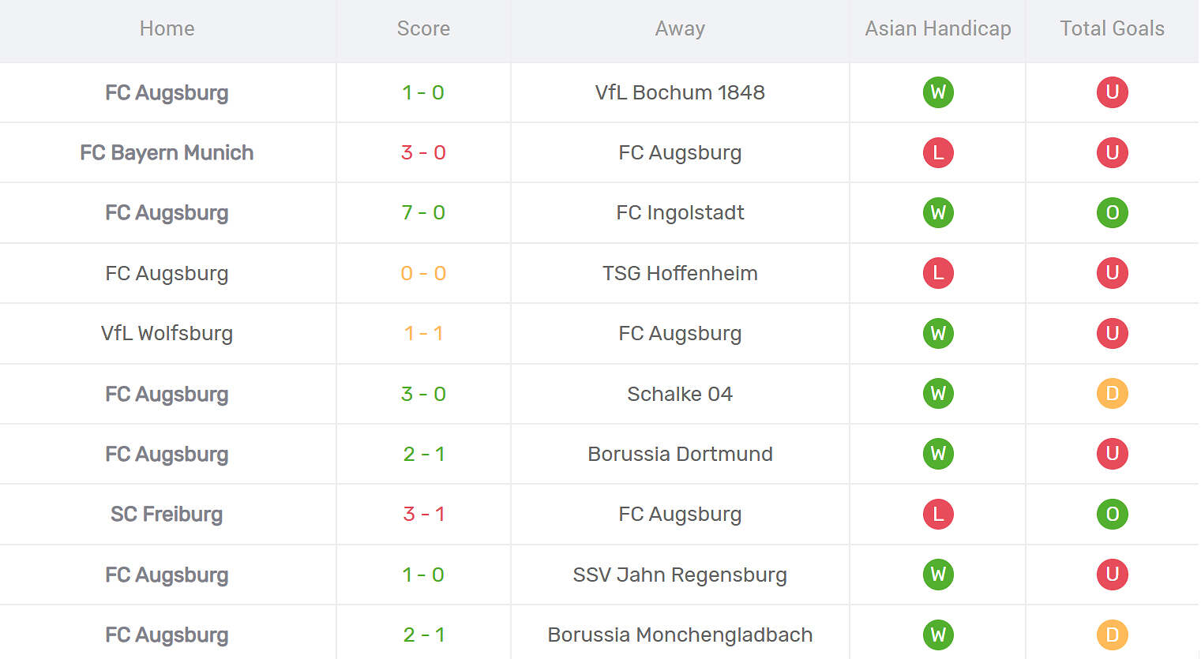The width and height of the screenshot is (1201, 659).
Task: Click the 7 - 0 score
Action: (x=423, y=212)
